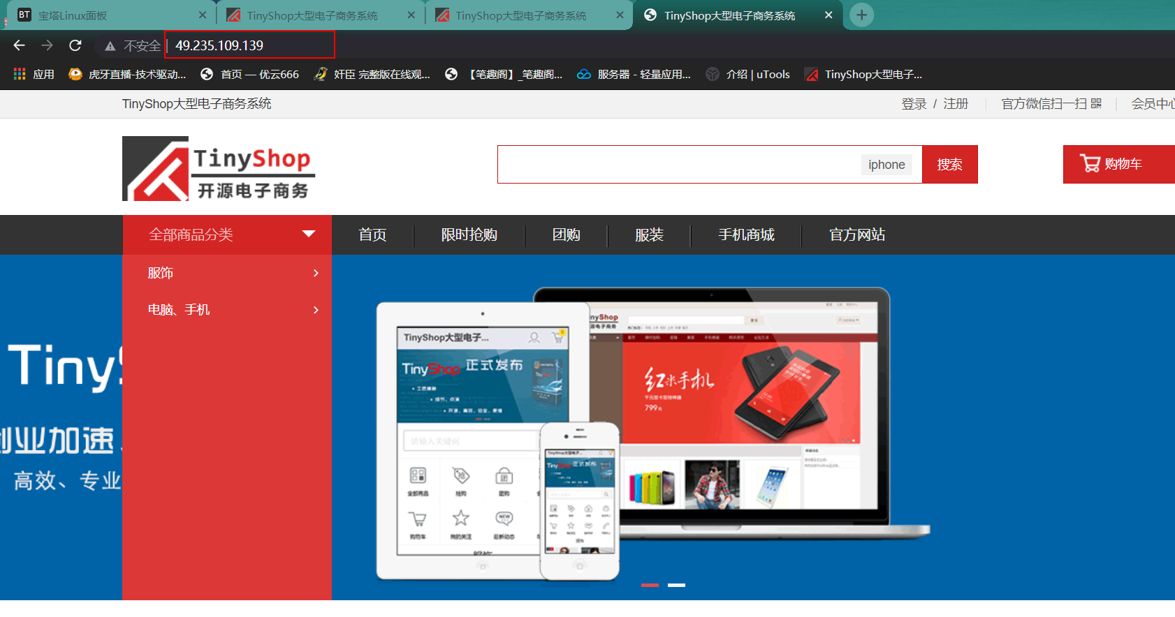Open the 服务器 - 轻量应用 bookmark
Screen dimensions: 1175x617
click(x=634, y=74)
